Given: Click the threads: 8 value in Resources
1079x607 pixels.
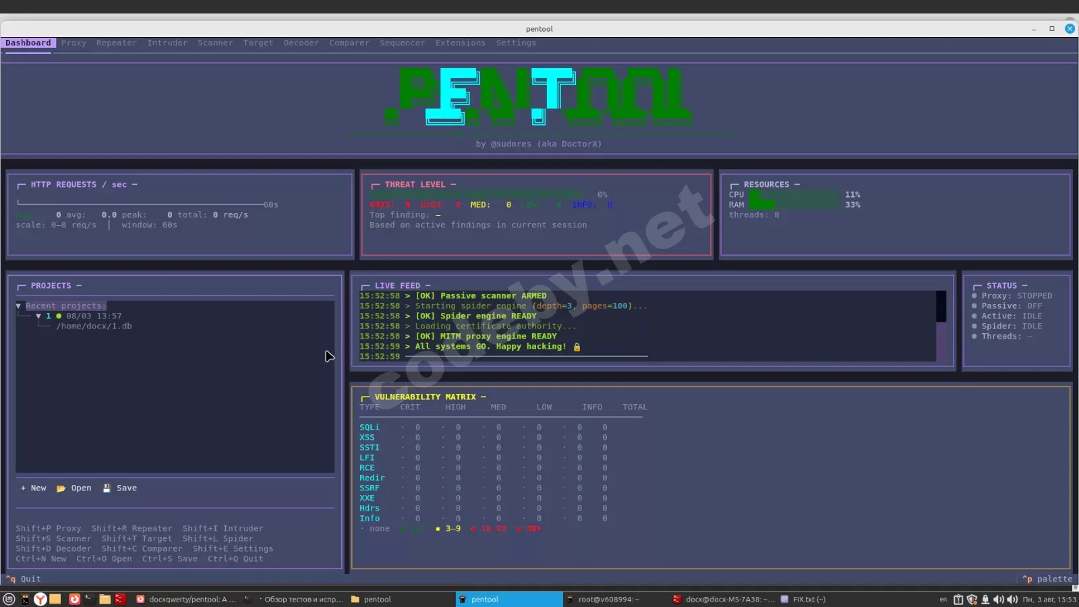Looking at the screenshot, I should coord(754,215).
